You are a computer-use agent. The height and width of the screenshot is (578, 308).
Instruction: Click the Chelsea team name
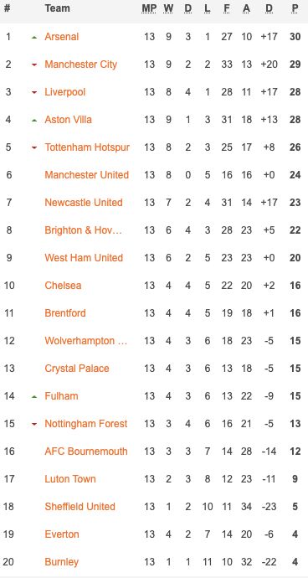pyautogui.click(x=63, y=286)
